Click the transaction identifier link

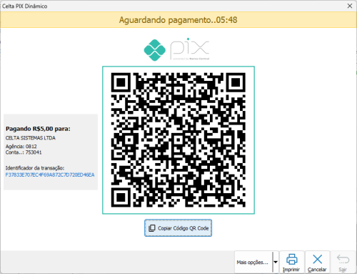(x=50, y=175)
